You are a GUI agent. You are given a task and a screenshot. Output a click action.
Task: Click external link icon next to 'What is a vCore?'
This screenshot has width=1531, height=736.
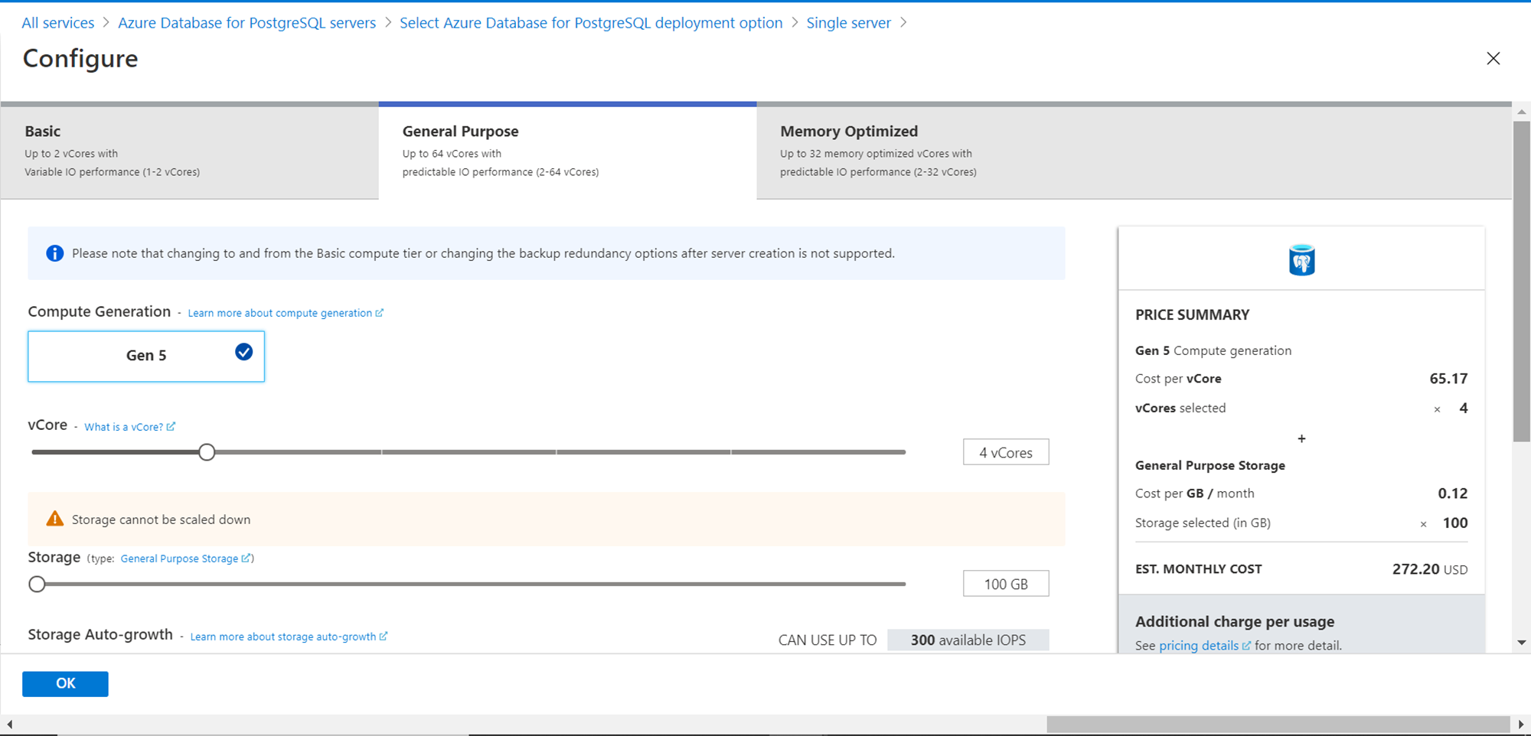tap(171, 427)
